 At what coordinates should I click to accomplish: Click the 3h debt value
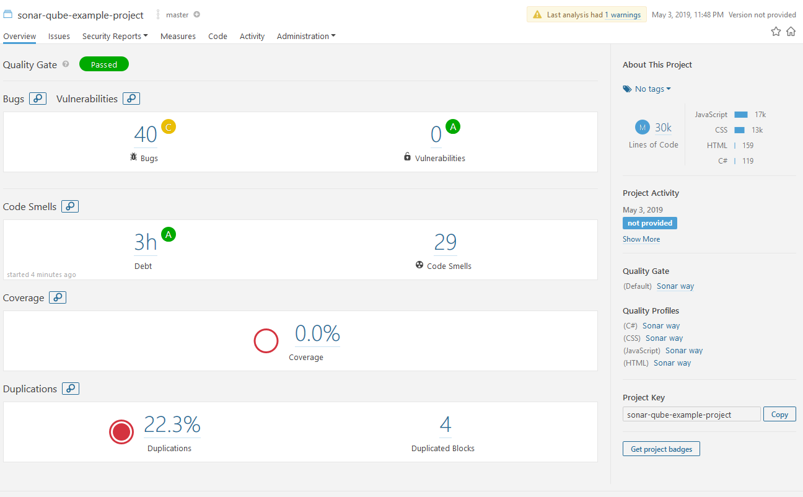point(146,242)
